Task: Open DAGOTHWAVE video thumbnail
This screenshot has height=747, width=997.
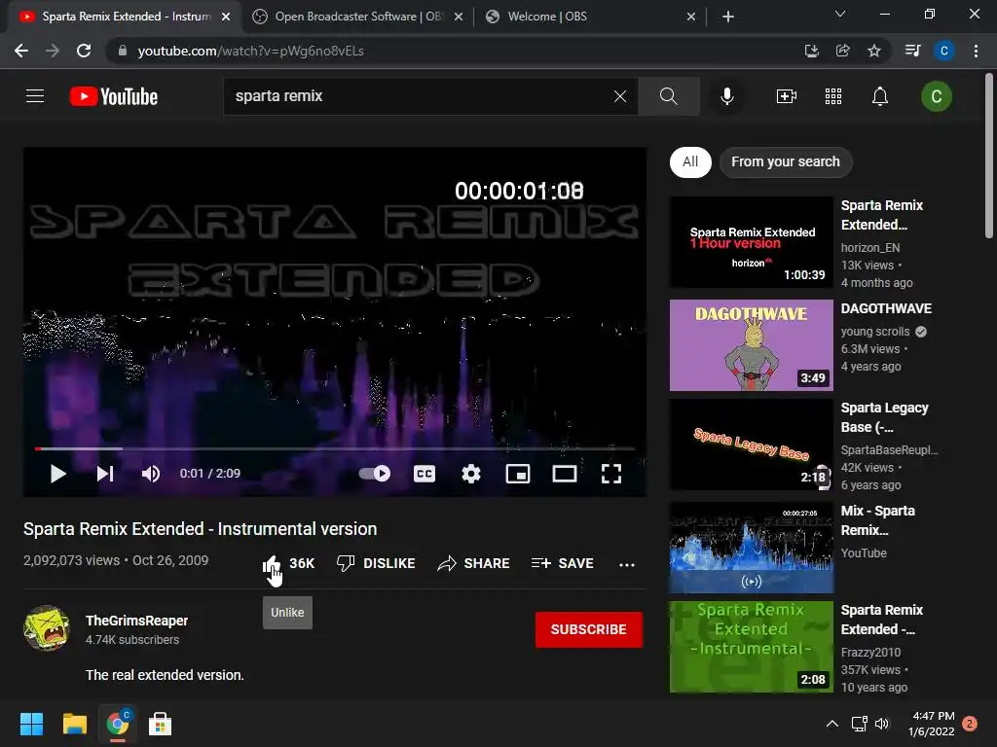Action: (x=752, y=345)
